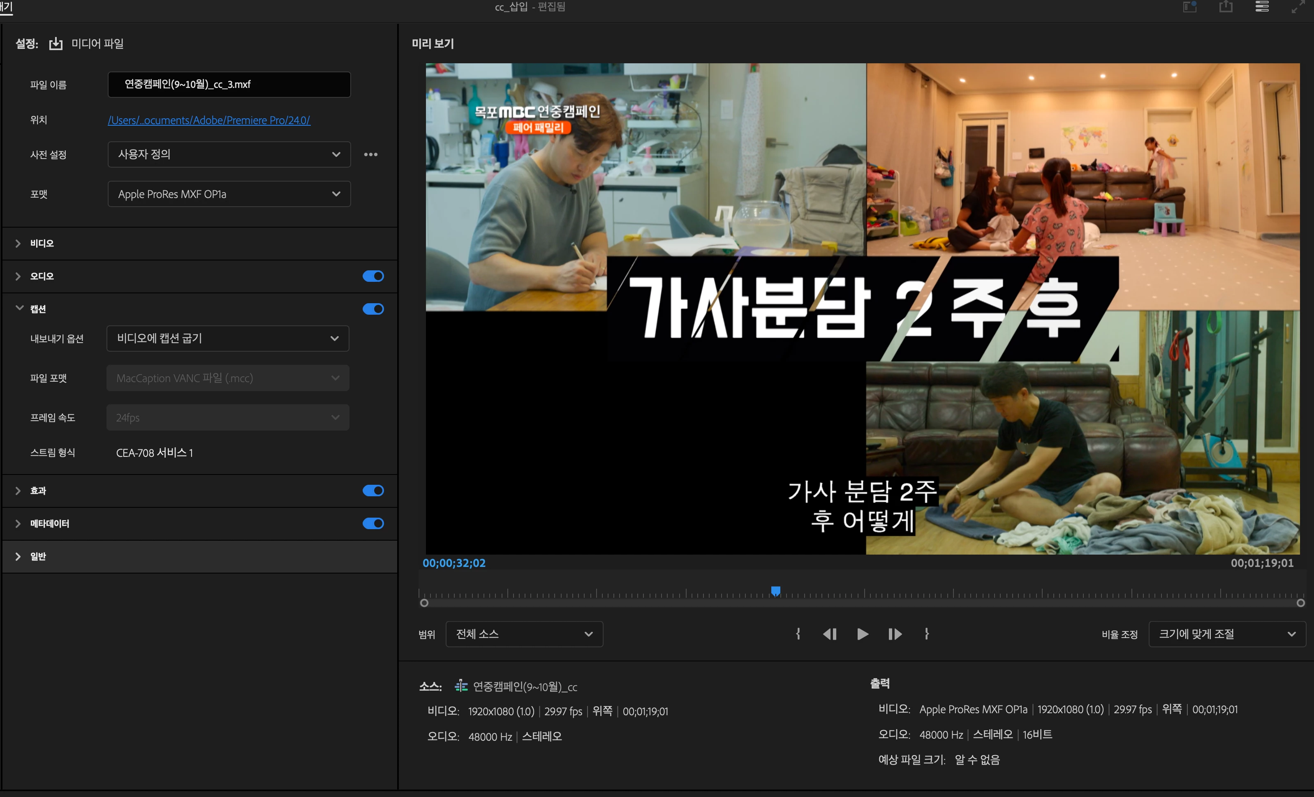The width and height of the screenshot is (1314, 797).
Task: Click the share export icon at top
Action: pos(1226,7)
